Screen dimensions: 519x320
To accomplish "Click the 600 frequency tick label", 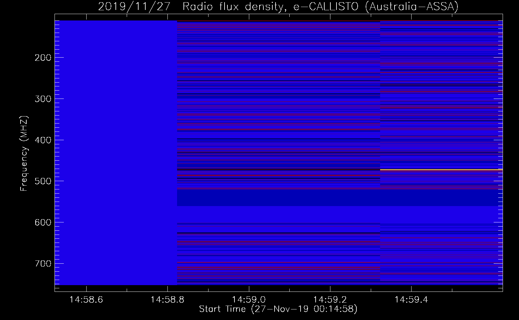I will click(x=43, y=222).
